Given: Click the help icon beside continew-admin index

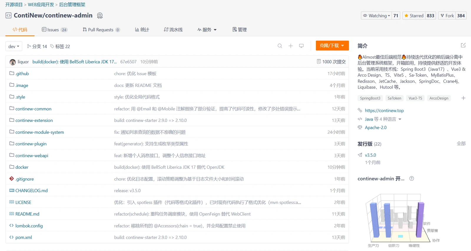Looking at the screenshot, I should (x=412, y=178).
